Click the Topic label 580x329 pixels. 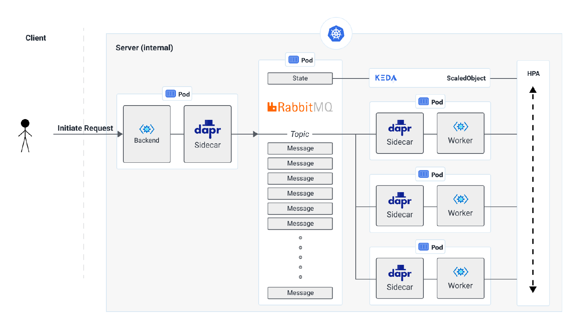[x=300, y=134]
